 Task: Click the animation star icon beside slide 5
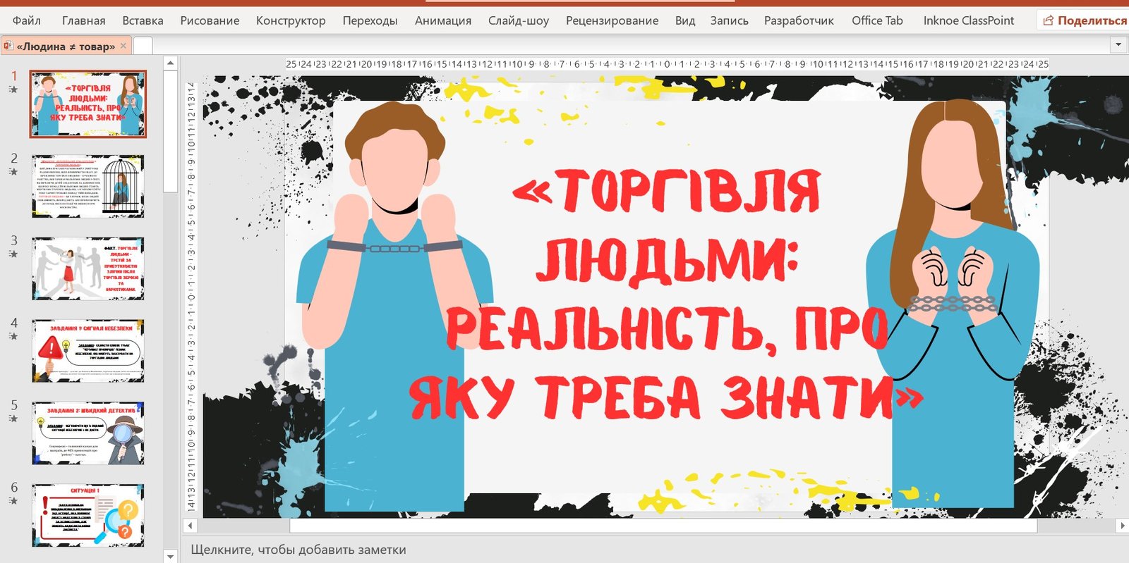(13, 419)
